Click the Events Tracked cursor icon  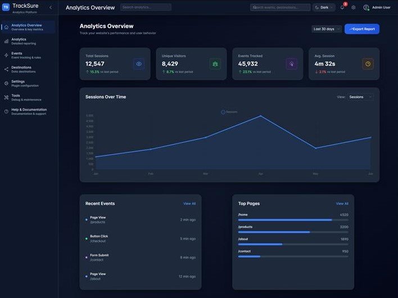pyautogui.click(x=291, y=64)
